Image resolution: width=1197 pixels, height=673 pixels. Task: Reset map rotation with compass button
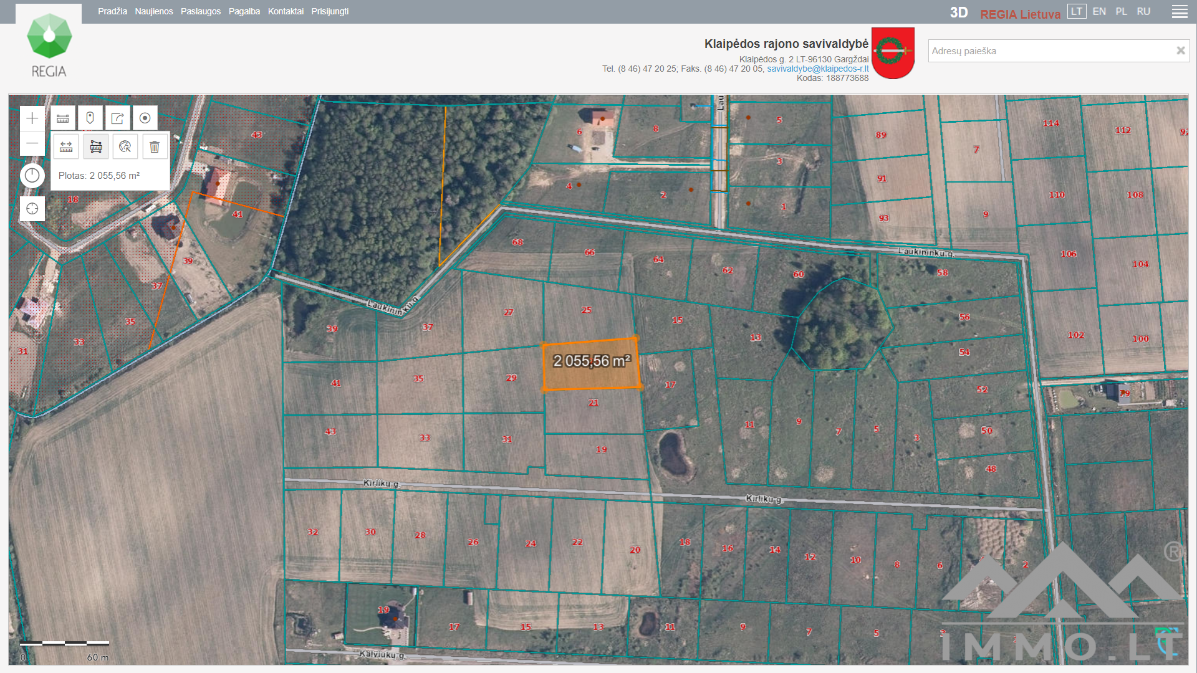pyautogui.click(x=32, y=176)
